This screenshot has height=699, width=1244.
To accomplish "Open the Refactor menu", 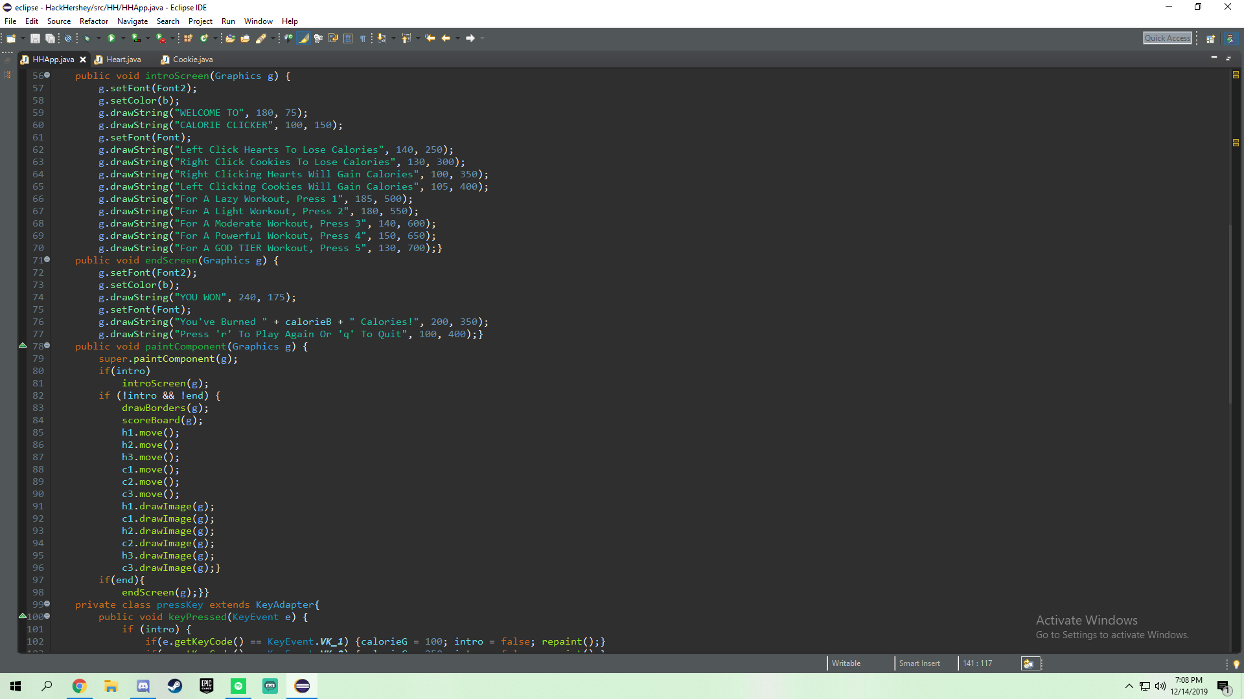I will [93, 21].
